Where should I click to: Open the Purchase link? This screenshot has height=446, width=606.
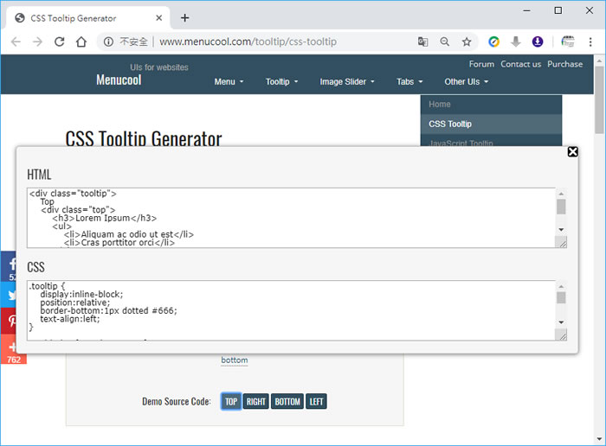pos(564,64)
